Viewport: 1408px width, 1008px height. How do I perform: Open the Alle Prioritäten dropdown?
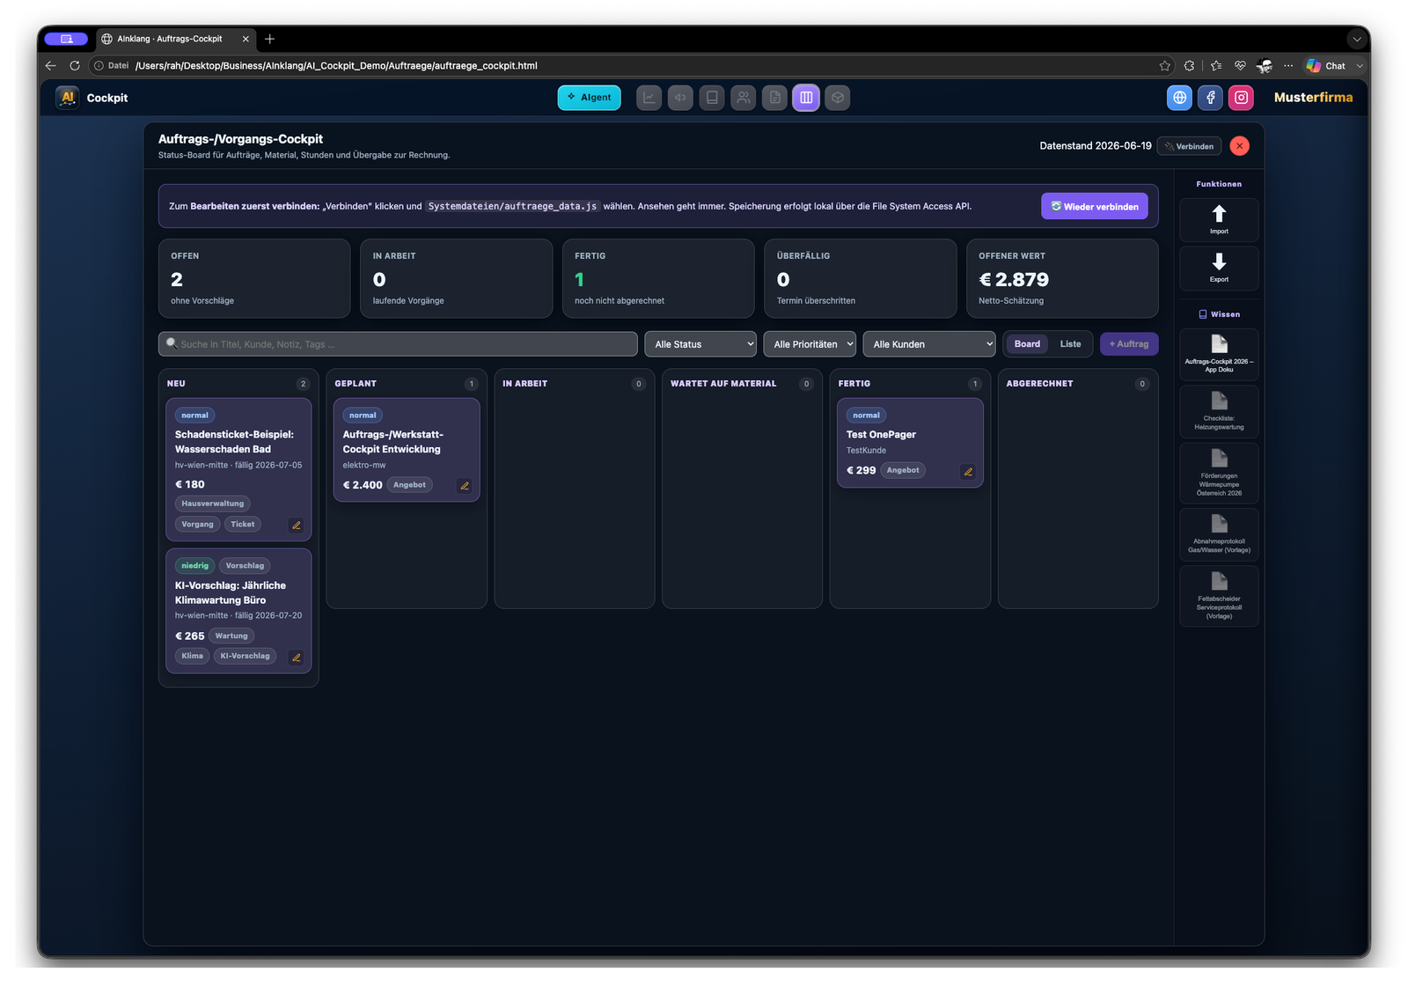coord(810,344)
